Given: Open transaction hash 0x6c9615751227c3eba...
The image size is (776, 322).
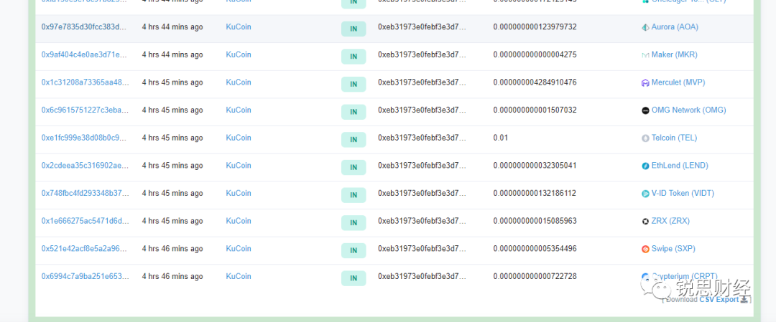Looking at the screenshot, I should tap(85, 110).
